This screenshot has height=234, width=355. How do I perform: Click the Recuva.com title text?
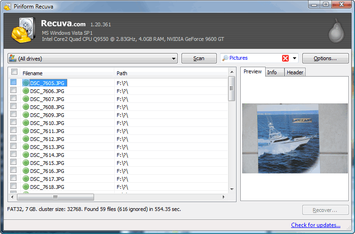[x=63, y=23]
